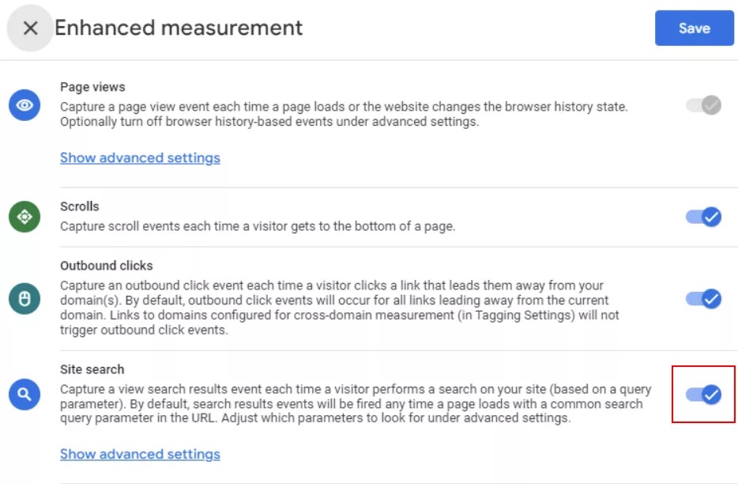Disable the Scrolls measurement toggle
Image resolution: width=738 pixels, height=484 pixels.
click(x=703, y=217)
